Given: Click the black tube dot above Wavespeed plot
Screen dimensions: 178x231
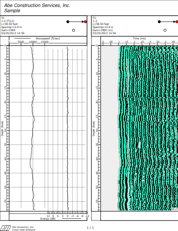Looking at the screenshot, I should (x=68, y=22).
